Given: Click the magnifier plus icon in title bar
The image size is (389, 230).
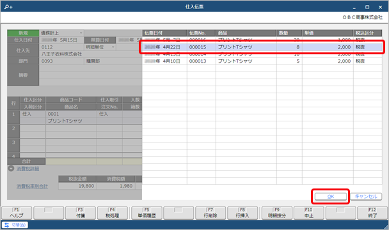Looking at the screenshot, I should 8,7.
